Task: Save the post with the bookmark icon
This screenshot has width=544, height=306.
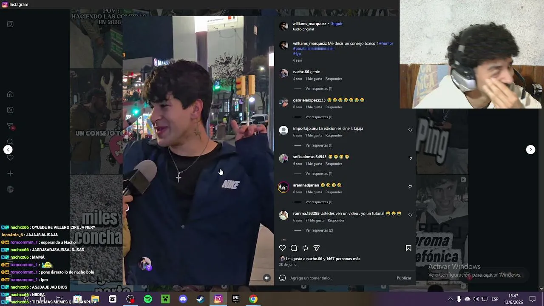Action: (408, 248)
